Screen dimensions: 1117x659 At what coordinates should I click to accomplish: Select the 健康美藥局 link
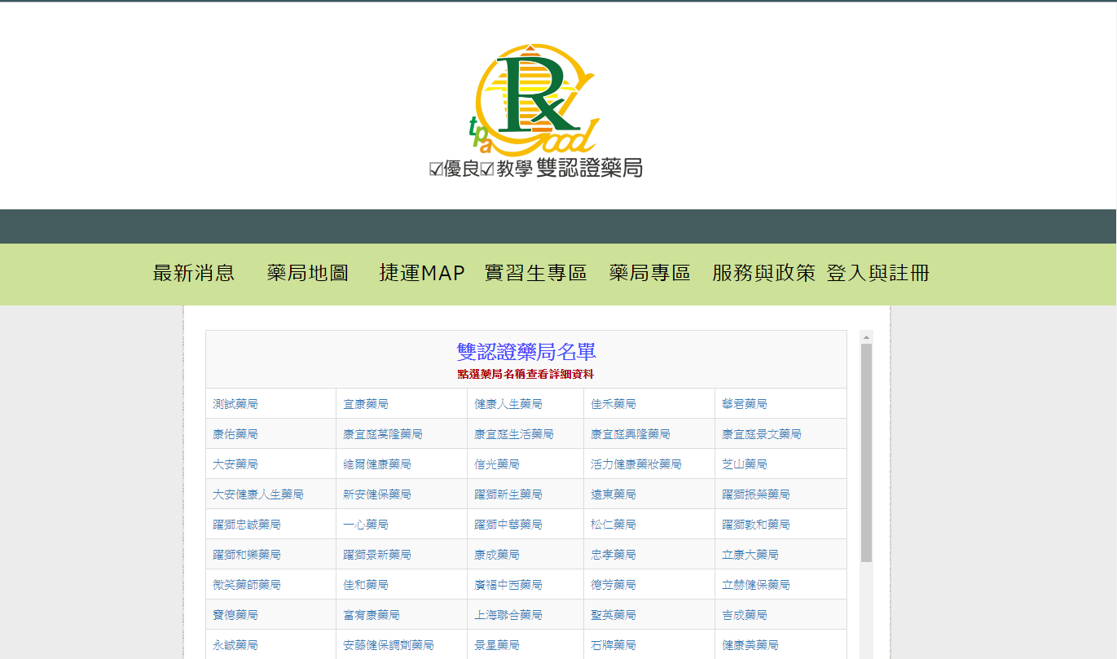(x=750, y=645)
